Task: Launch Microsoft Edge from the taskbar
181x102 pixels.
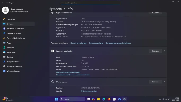Action: (x=104, y=99)
